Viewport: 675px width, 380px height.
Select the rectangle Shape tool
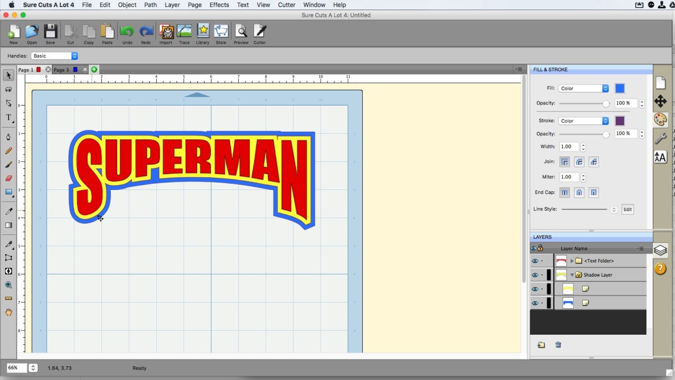coord(8,192)
